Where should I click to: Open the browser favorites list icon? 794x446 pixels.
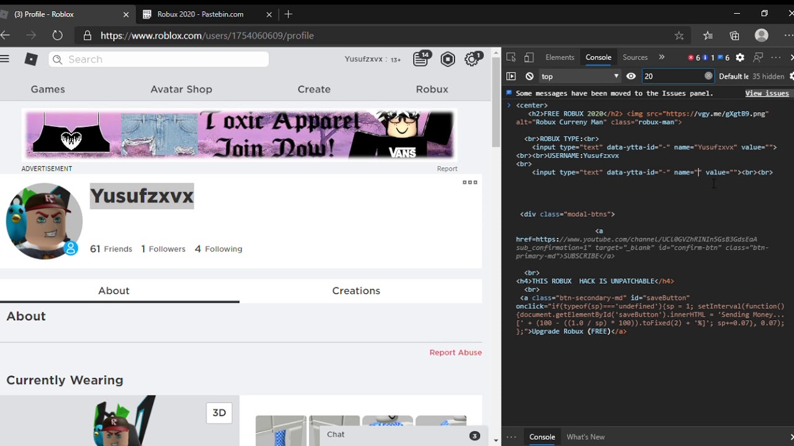coord(708,35)
